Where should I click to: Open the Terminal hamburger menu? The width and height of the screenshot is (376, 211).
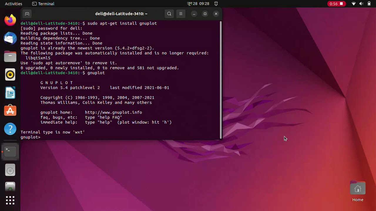click(181, 14)
